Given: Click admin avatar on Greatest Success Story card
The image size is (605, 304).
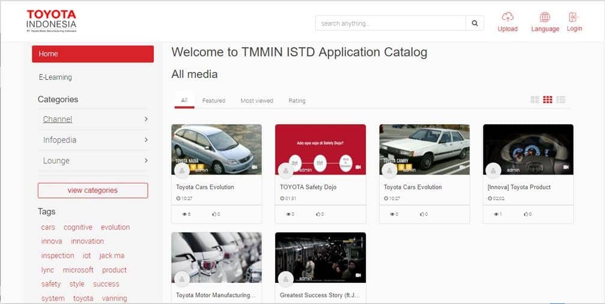Looking at the screenshot, I should click(x=285, y=279).
